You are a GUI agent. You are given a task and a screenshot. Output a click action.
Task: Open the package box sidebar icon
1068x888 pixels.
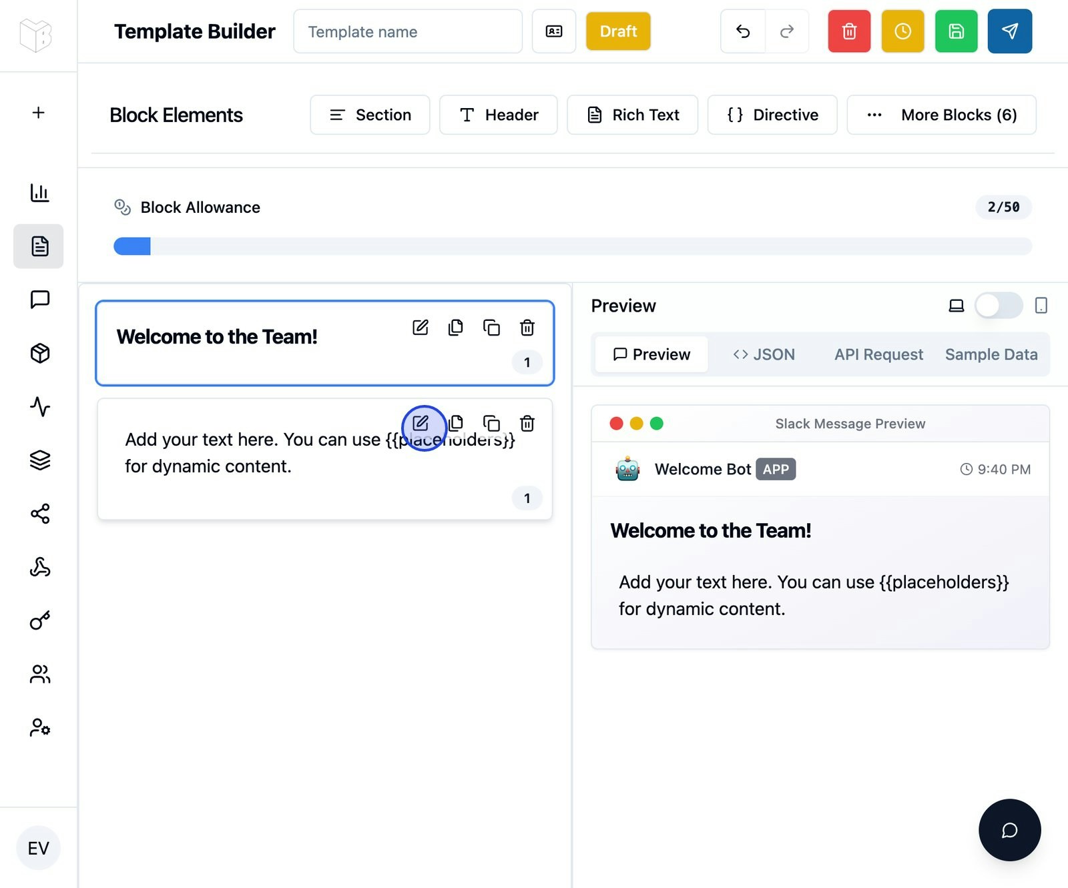(40, 353)
